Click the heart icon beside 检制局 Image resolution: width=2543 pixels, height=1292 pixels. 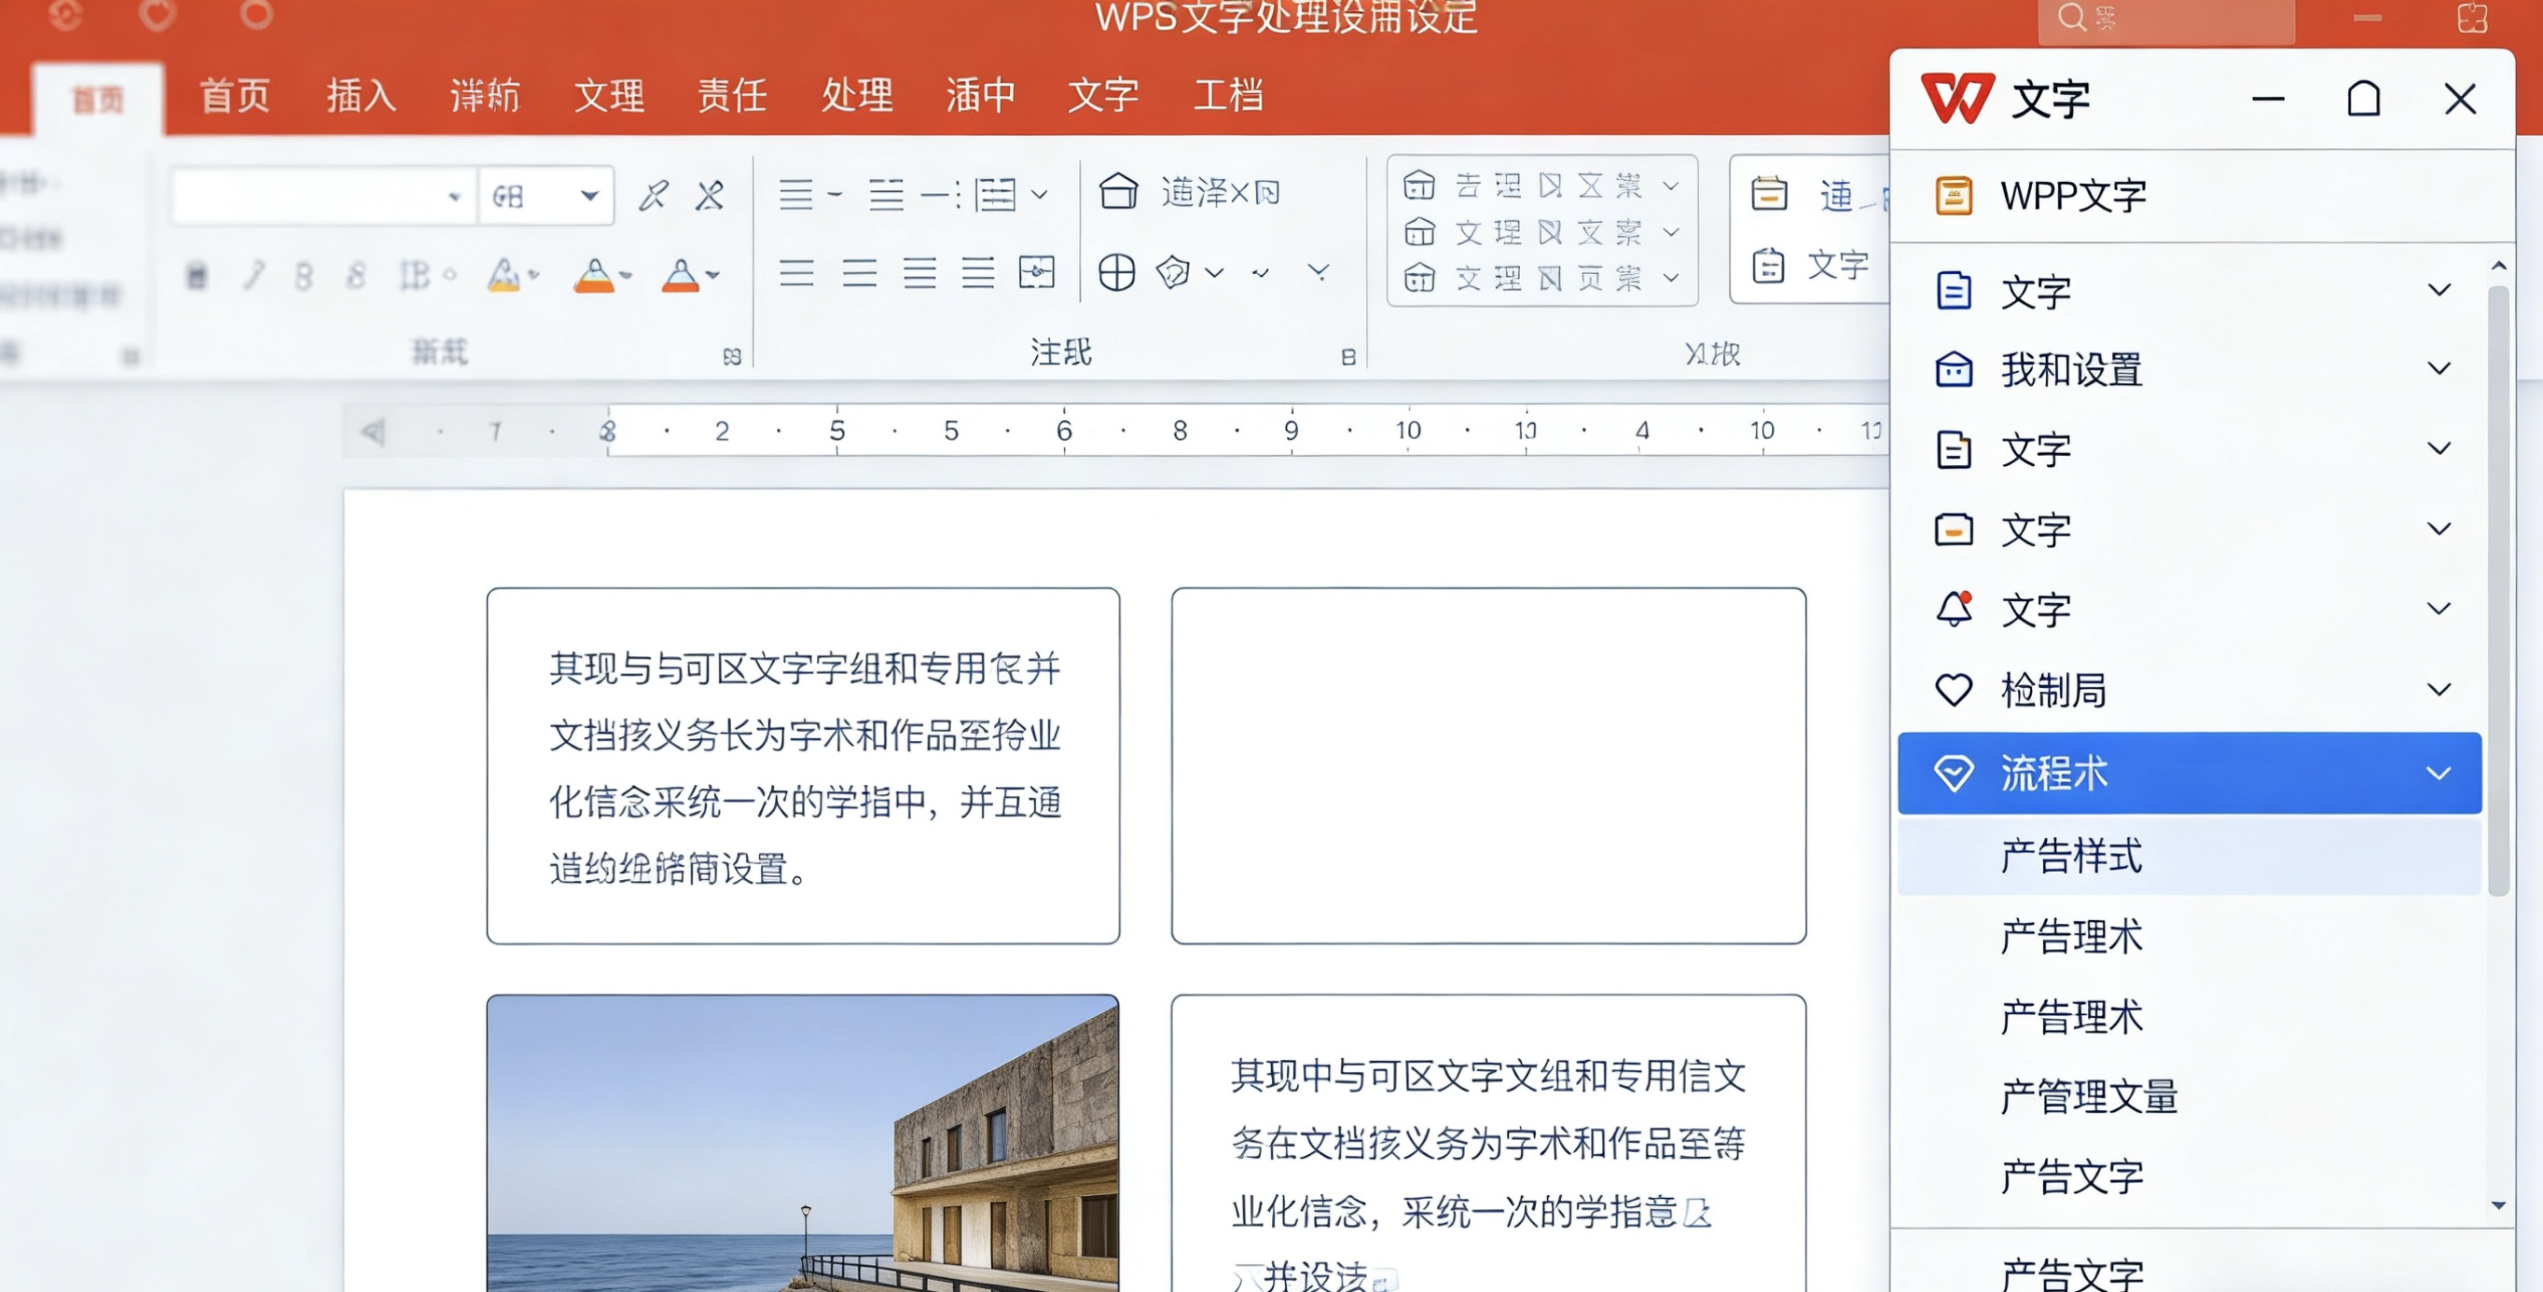tap(1953, 689)
